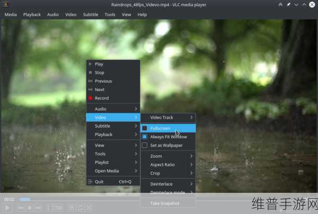Toggle fullscreen using the bottom toolbar icon
Screen dimensions: 318x214
tap(50, 208)
